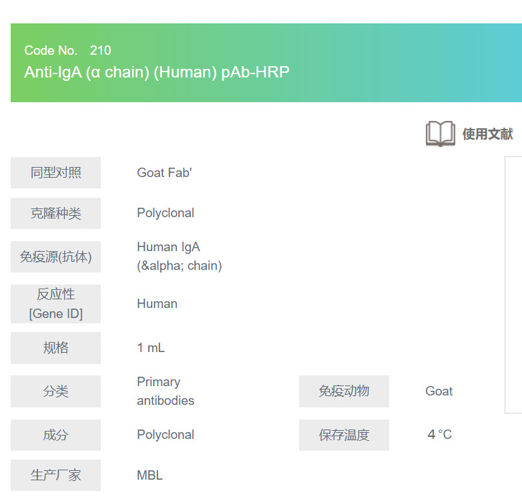Click the 免疫动物 label cell

click(x=344, y=391)
